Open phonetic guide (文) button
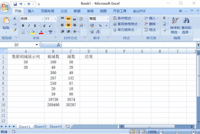The image size is (200, 134). tap(50, 32)
